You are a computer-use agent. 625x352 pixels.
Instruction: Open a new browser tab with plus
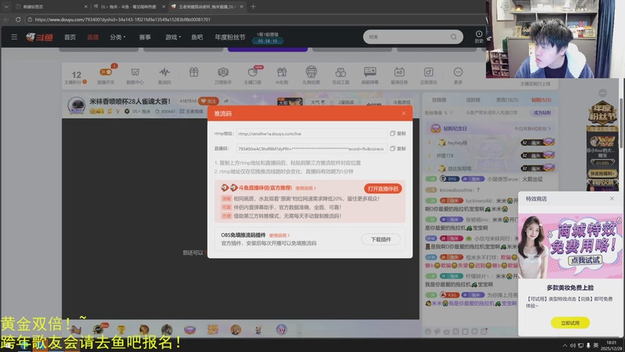coord(253,6)
